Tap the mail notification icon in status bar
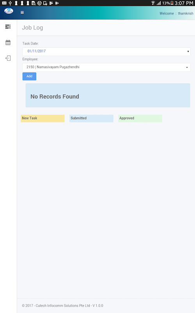195x313 pixels. tap(4, 3)
